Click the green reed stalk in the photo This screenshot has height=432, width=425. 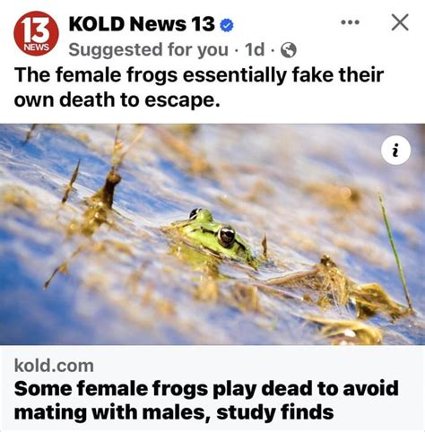pos(395,252)
